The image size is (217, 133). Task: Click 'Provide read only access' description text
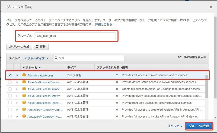157,103
